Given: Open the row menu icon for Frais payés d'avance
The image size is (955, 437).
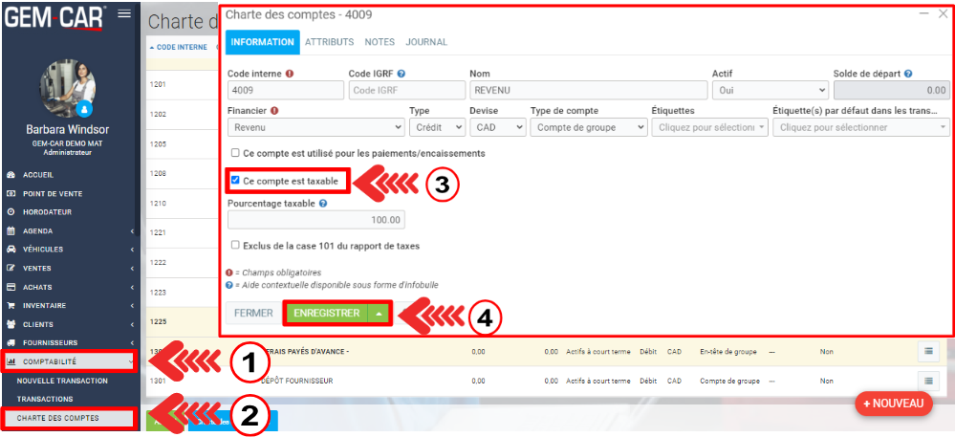Looking at the screenshot, I should (927, 352).
